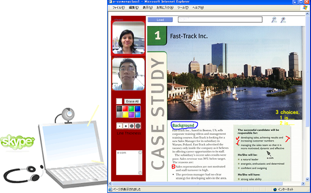Click the ページが表示されました status text
Screen dimensions: 311x193
click(127, 189)
